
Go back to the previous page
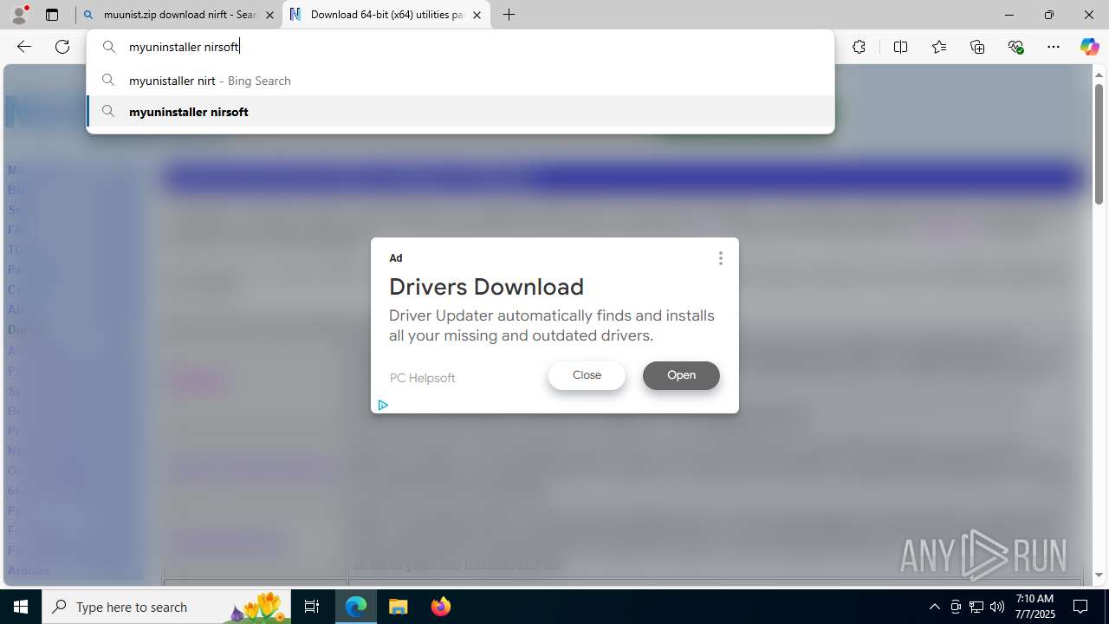(x=24, y=47)
